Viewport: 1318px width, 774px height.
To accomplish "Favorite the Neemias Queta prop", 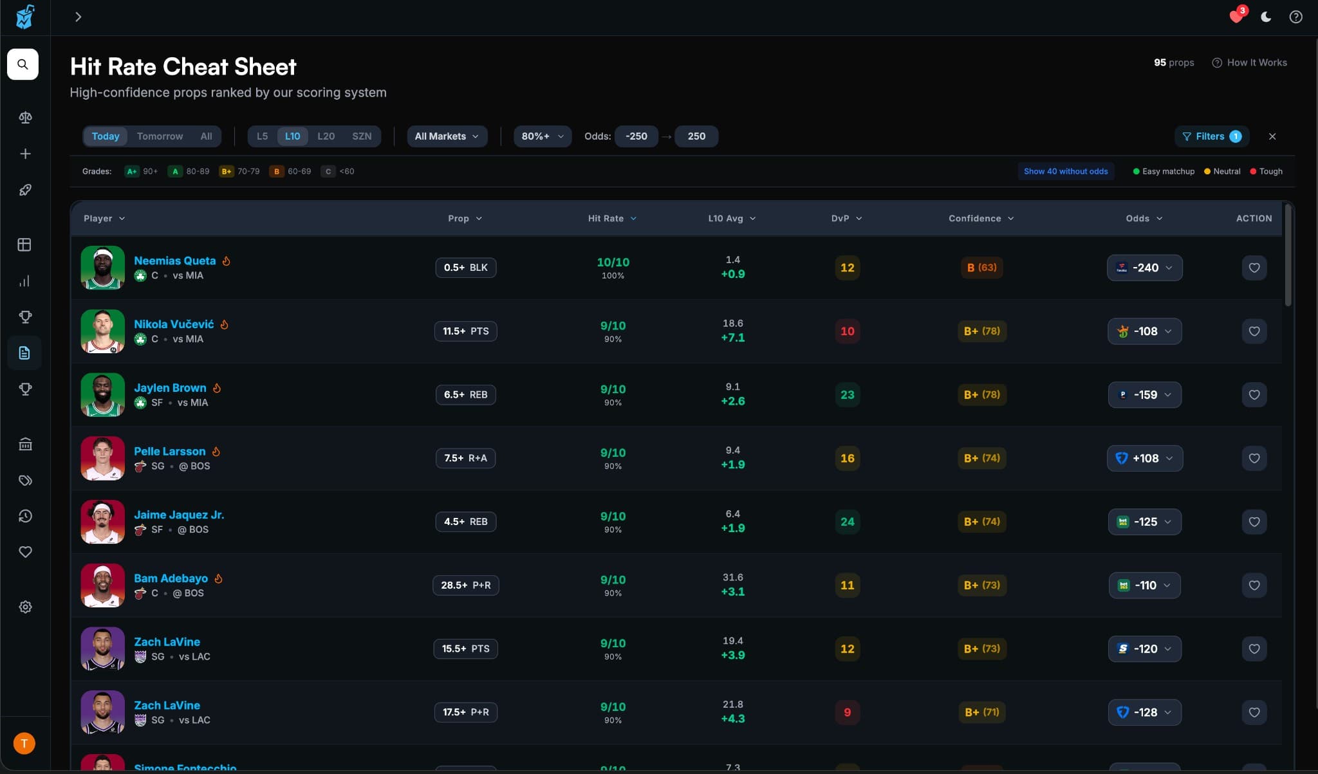I will [x=1254, y=268].
